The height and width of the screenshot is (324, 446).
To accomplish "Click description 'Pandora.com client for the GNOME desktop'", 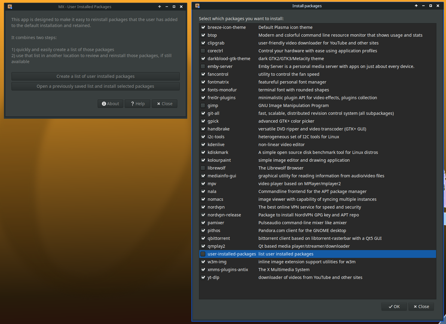I will click(302, 231).
